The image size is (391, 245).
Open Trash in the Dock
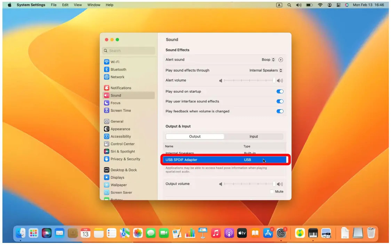[371, 233]
